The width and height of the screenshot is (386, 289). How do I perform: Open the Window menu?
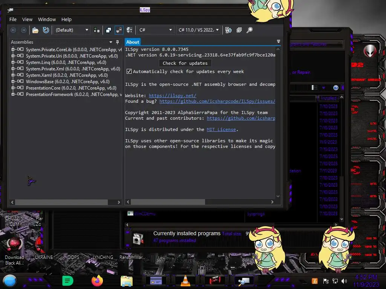point(47,20)
